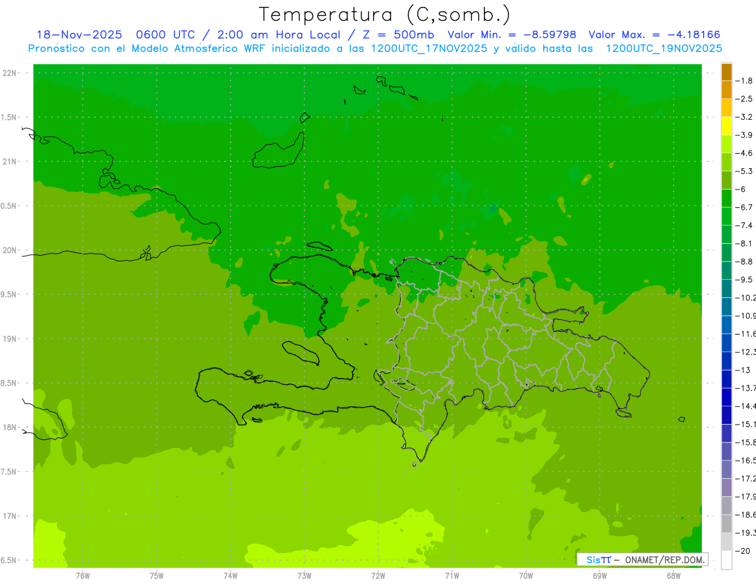Image resolution: width=756 pixels, height=584 pixels.
Task: Click the "22N" latitude axis label
Action: tap(11, 73)
